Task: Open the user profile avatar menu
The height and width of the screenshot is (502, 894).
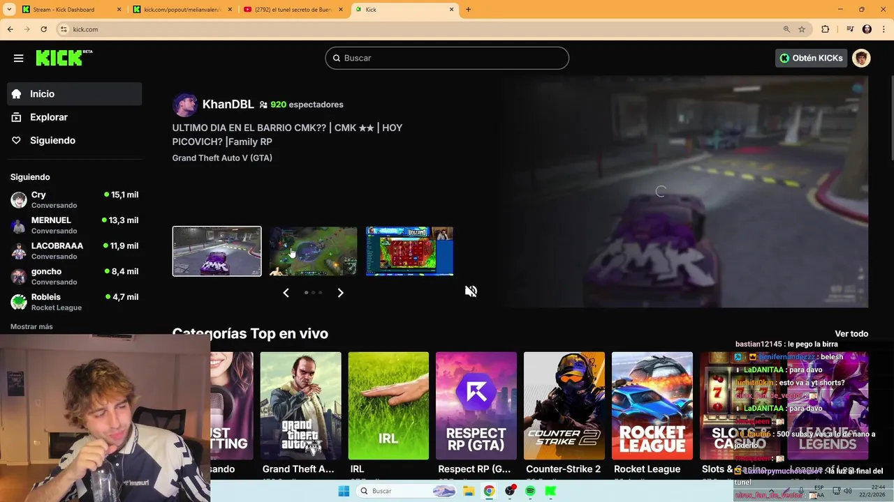Action: [861, 58]
